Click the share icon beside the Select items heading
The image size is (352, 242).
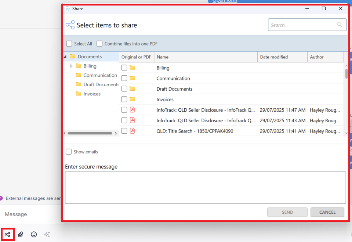(x=70, y=25)
